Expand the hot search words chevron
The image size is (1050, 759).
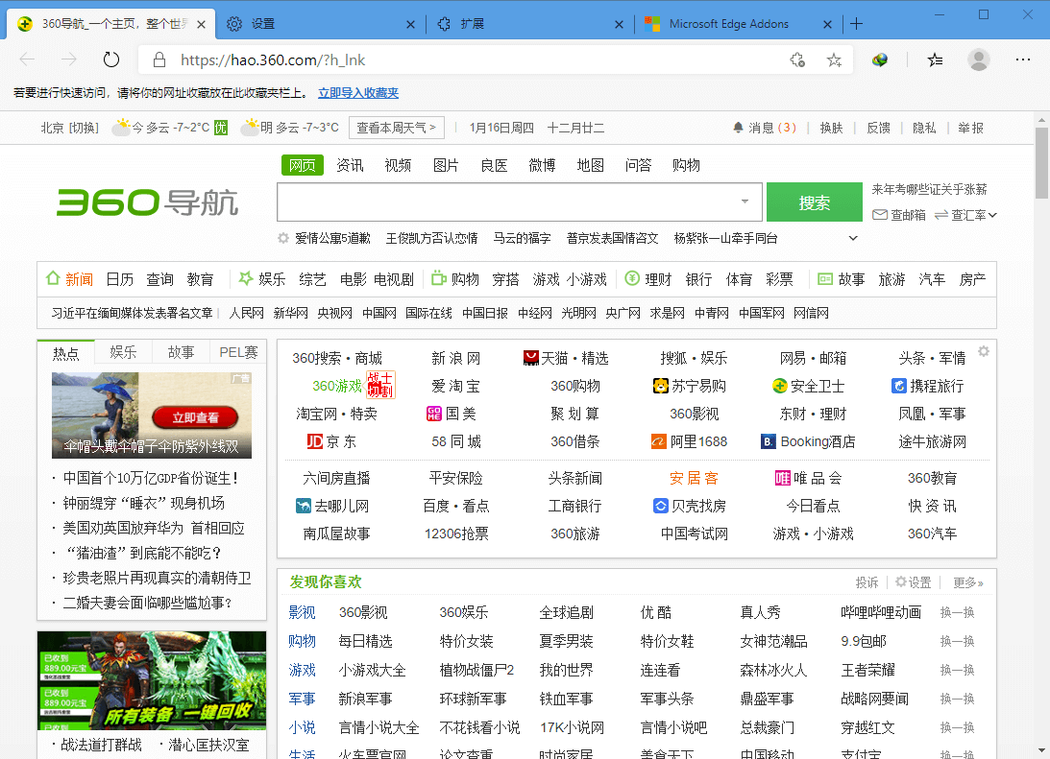pyautogui.click(x=854, y=238)
